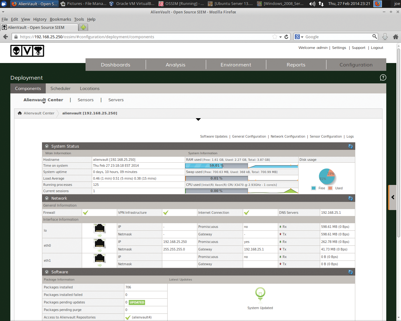Open the Environment menu
401x321 pixels.
click(x=236, y=65)
